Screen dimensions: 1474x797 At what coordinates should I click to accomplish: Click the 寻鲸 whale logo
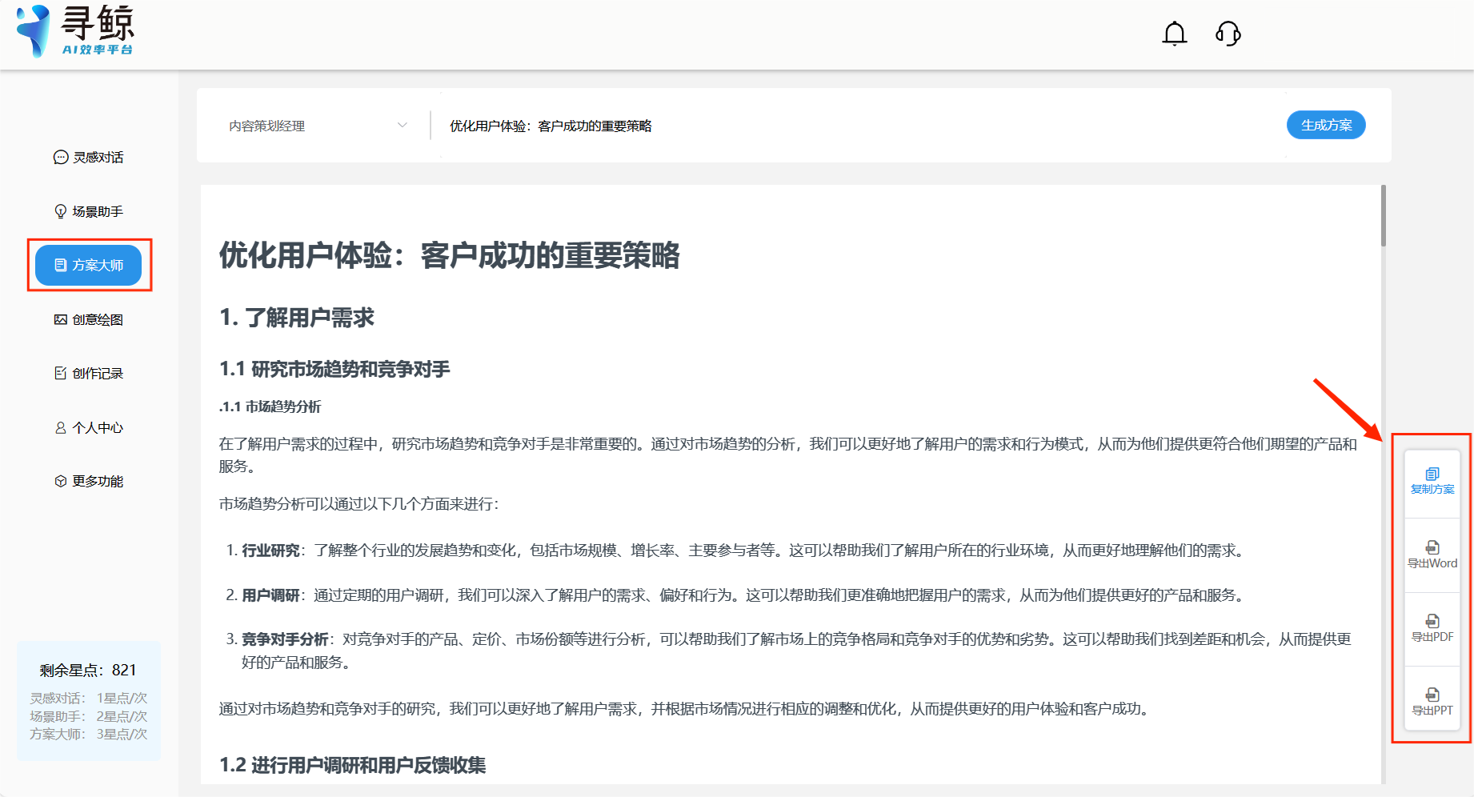pos(34,31)
